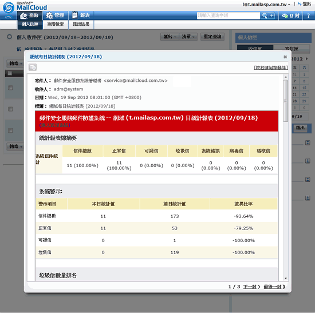Collapse the third right-panel section icon
Viewport: 315px width, 313px height.
tap(308, 180)
